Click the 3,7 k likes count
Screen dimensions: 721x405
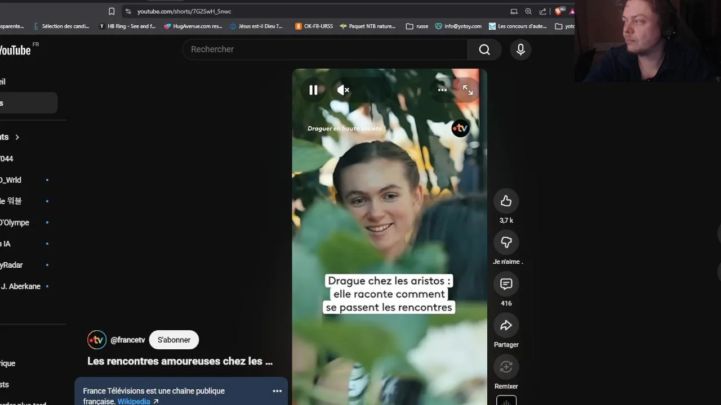(x=506, y=220)
